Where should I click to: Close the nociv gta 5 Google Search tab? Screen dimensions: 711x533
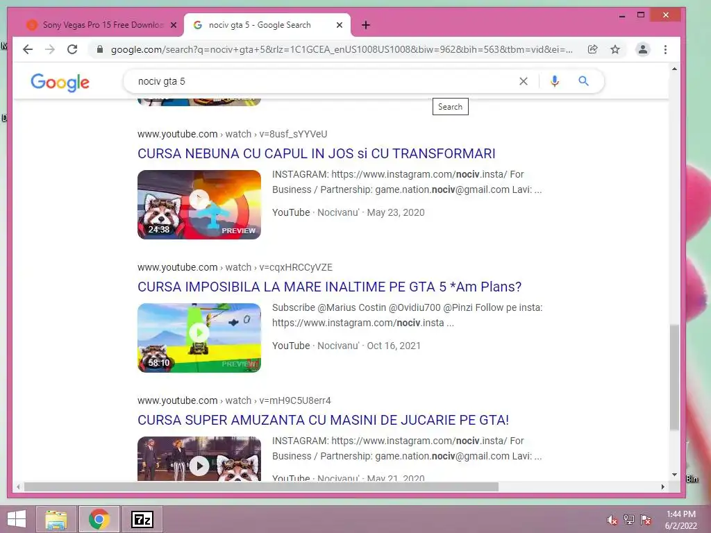tap(339, 25)
